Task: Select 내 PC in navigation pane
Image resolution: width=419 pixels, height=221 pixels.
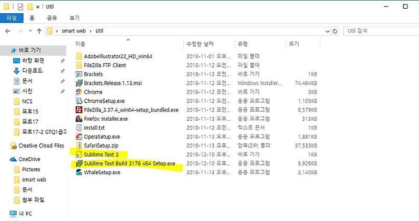Action: point(25,213)
